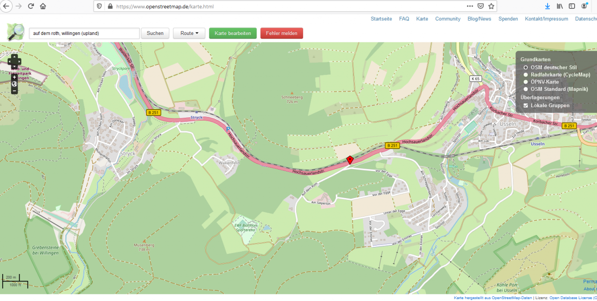597x301 pixels.
Task: Open the Route dropdown menu
Action: tap(189, 34)
